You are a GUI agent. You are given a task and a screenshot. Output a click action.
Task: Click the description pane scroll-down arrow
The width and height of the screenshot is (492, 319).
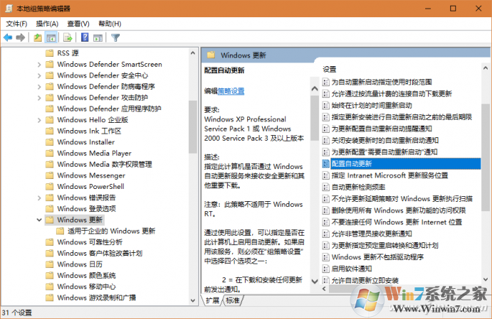click(315, 282)
